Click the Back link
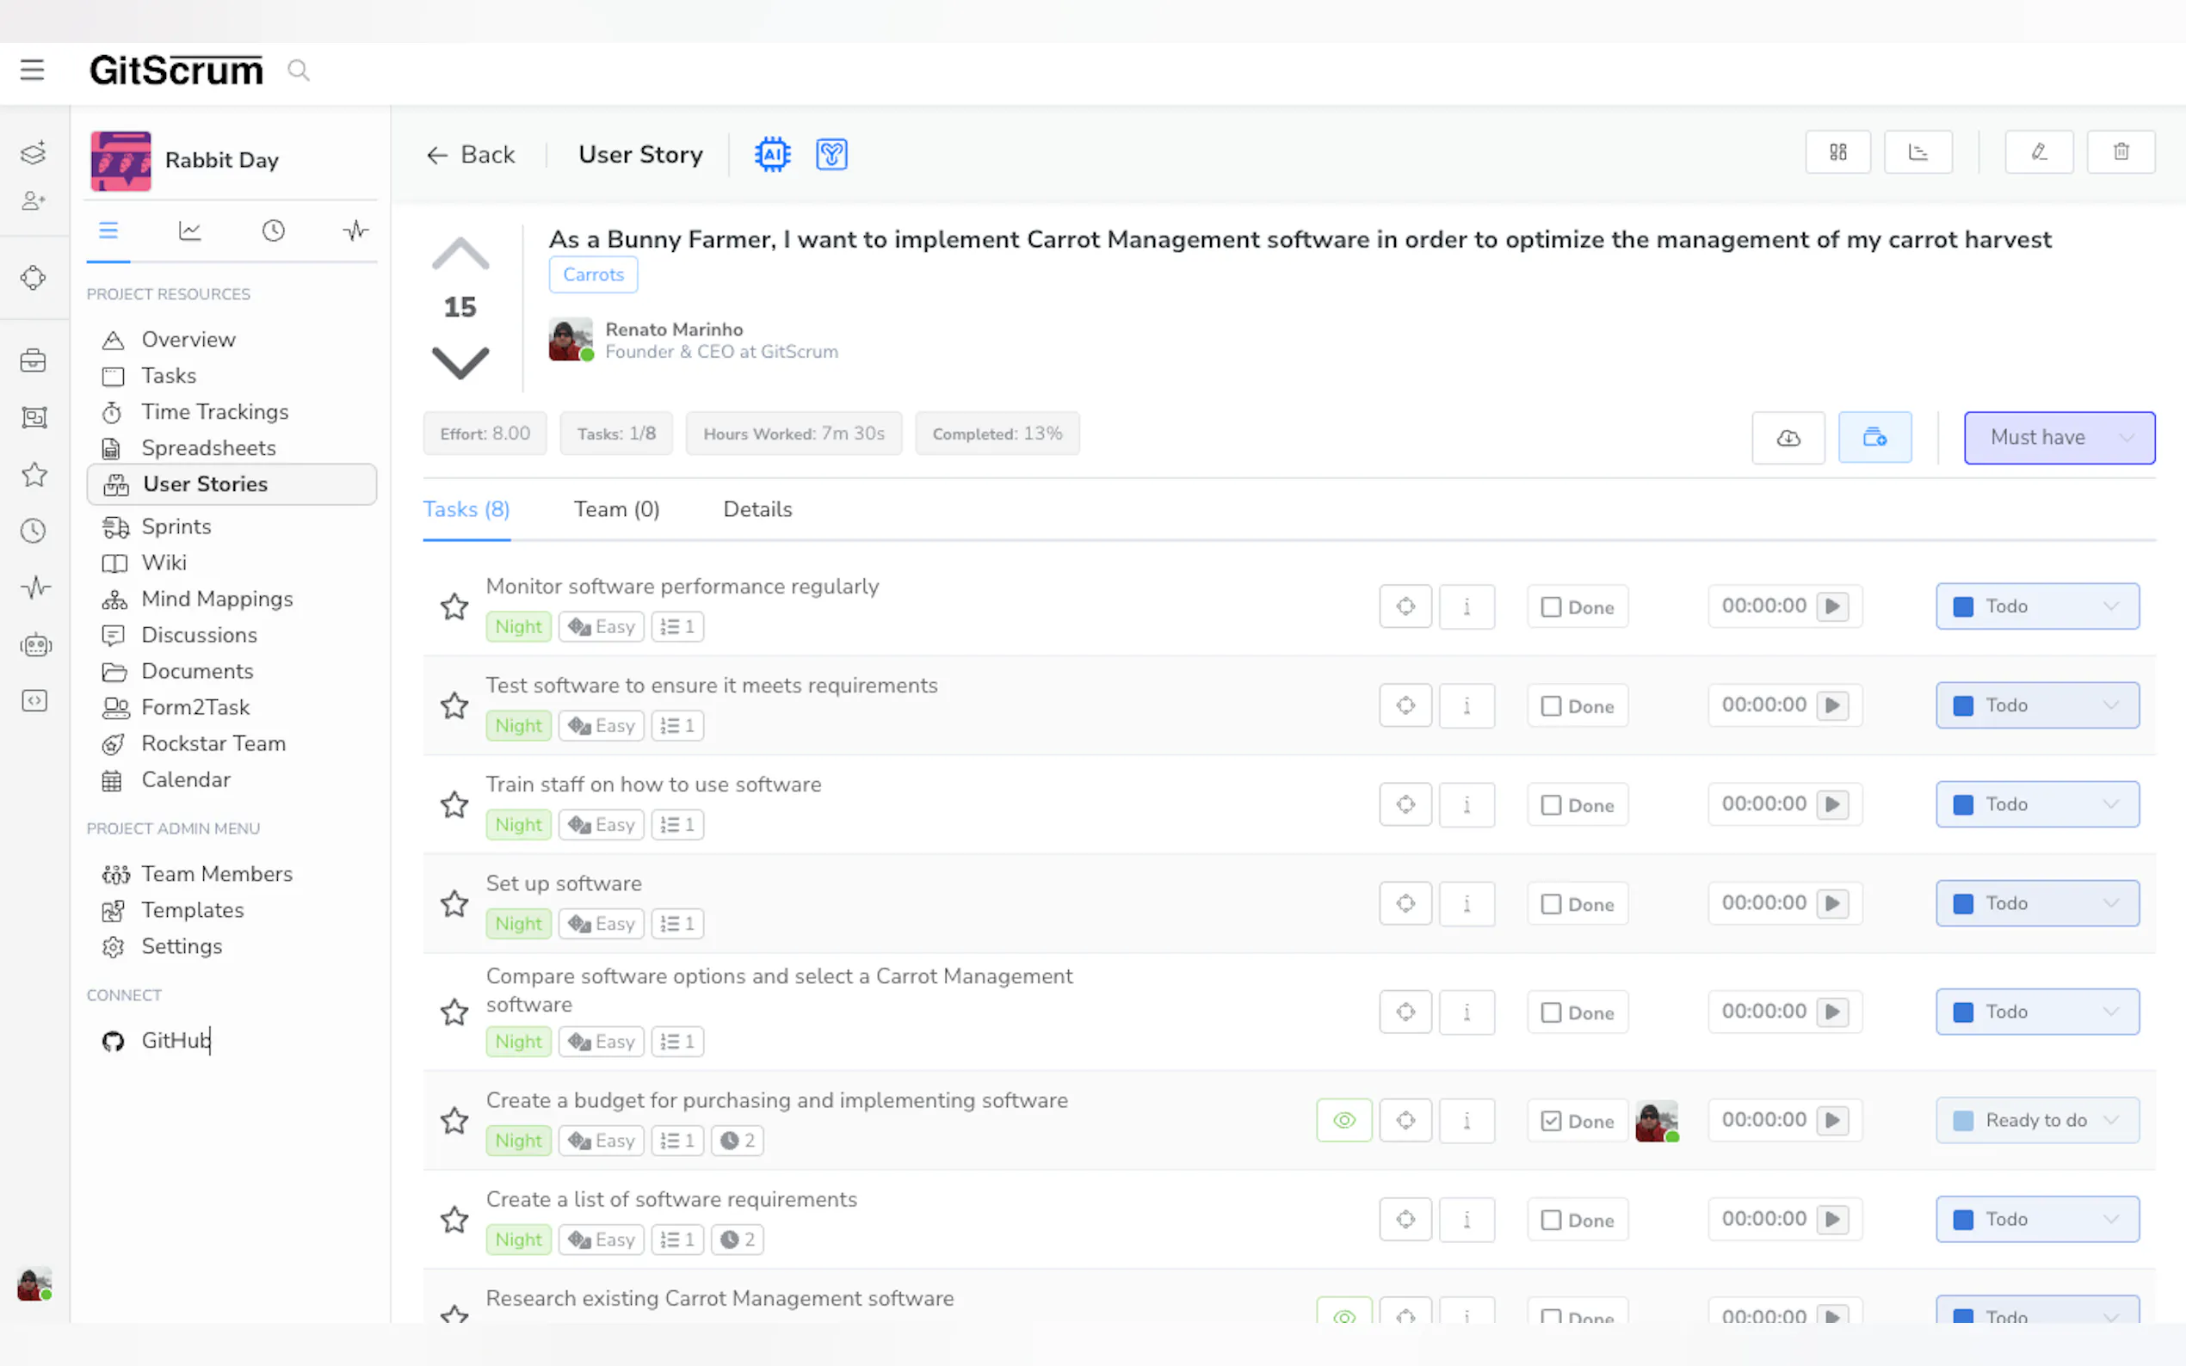 pos(471,155)
